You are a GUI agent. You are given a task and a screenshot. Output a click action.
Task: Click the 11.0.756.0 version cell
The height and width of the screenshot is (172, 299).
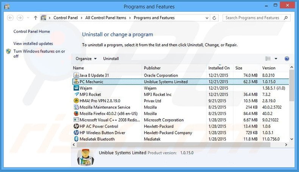(271, 139)
